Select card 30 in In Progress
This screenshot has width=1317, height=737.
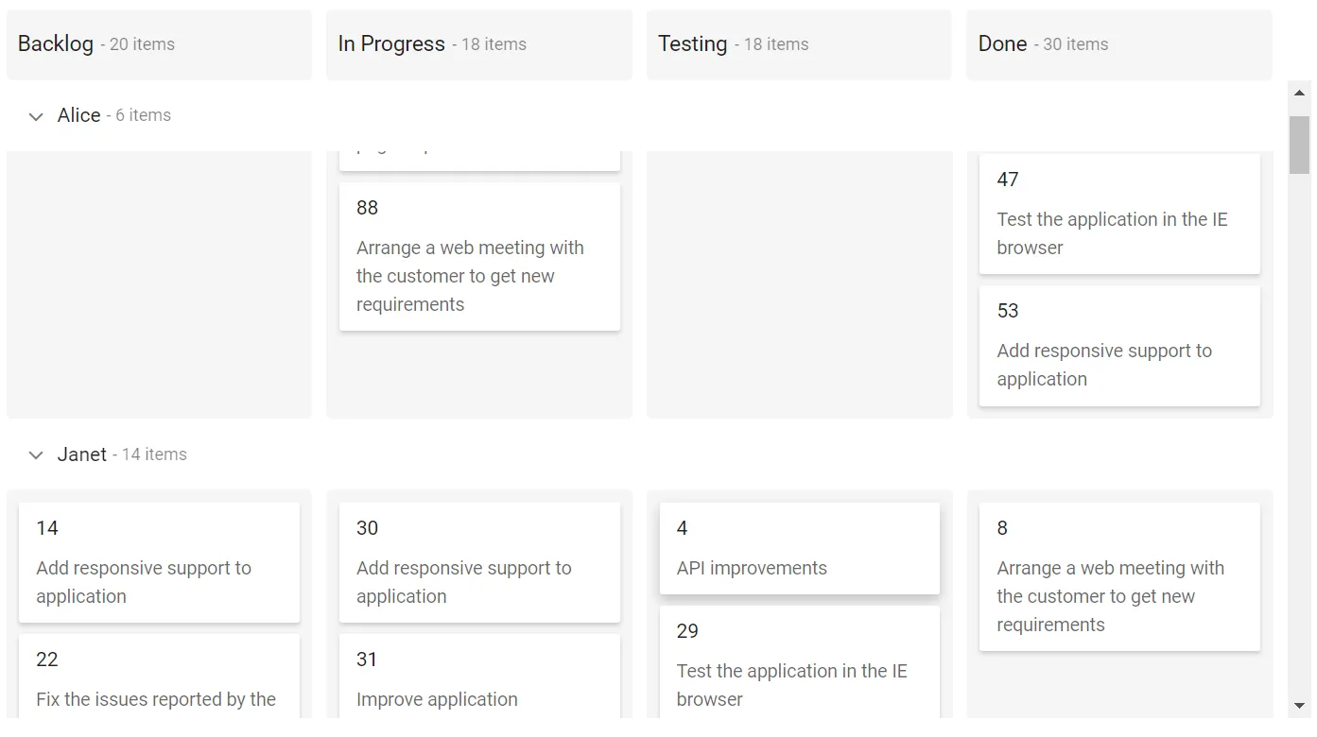479,562
